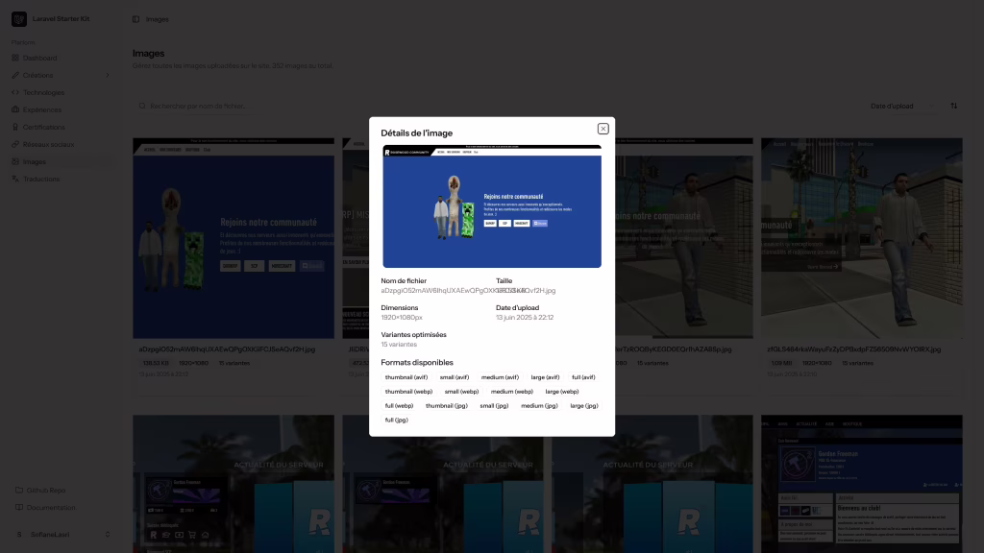Viewport: 984px width, 553px height.
Task: Click the zfGLS464rkaWayuFzZyDPBxdpFZ56509NvWYOlRX.jpg file name
Action: click(854, 349)
